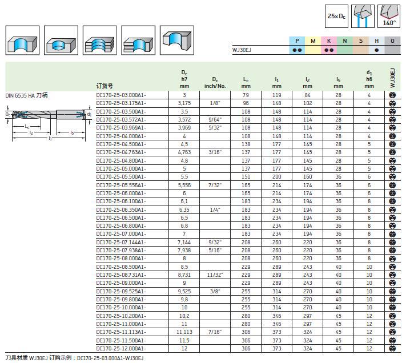406x363 pixels.
Task: Click order number DC170-25-07.938A1-
Action: pos(121,251)
